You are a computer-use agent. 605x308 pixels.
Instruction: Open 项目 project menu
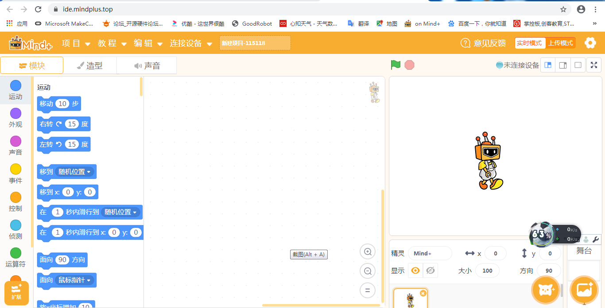(x=76, y=43)
